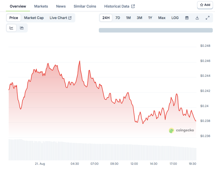
Task: Click the 07:00 time axis label
Action: (x=94, y=164)
